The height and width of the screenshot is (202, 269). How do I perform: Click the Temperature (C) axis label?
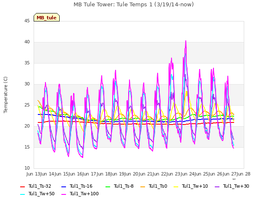coord(5,95)
